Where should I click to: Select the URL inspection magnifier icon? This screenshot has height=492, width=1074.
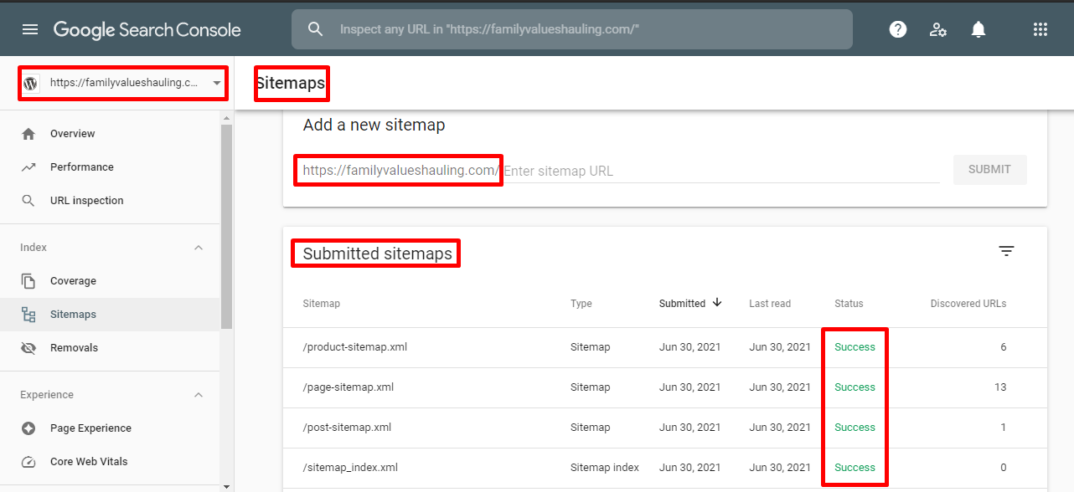pyautogui.click(x=28, y=200)
